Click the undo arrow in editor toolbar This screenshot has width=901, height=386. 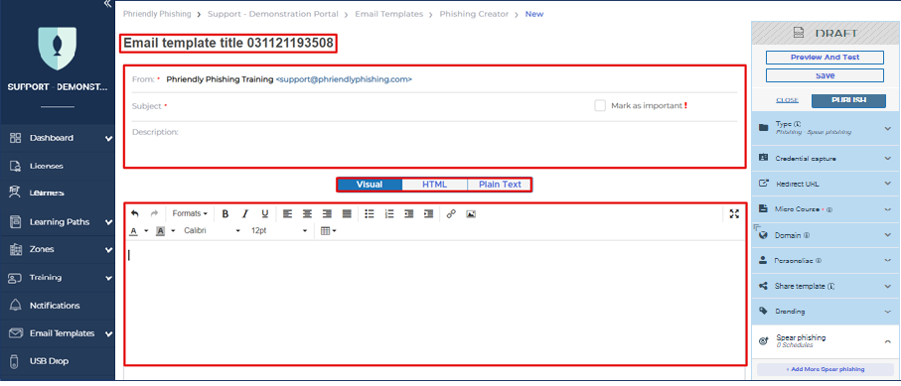(134, 213)
